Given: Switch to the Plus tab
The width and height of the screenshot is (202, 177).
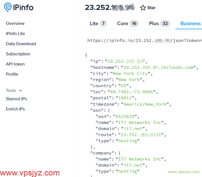Looking at the screenshot, I should (160, 24).
